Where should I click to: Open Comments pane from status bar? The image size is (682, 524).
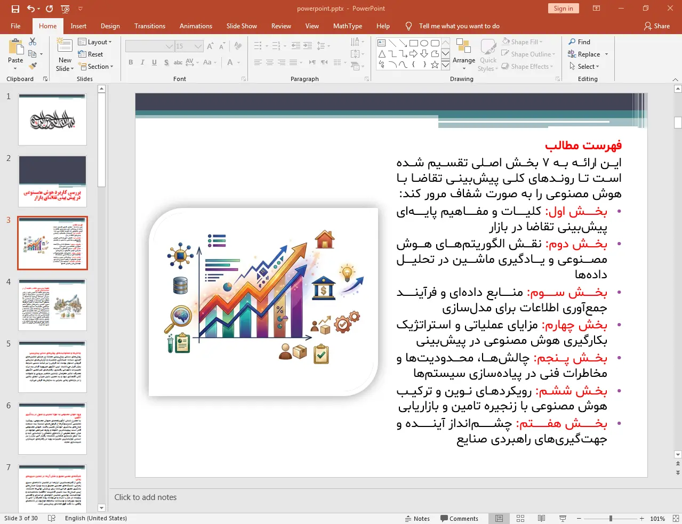click(x=460, y=518)
